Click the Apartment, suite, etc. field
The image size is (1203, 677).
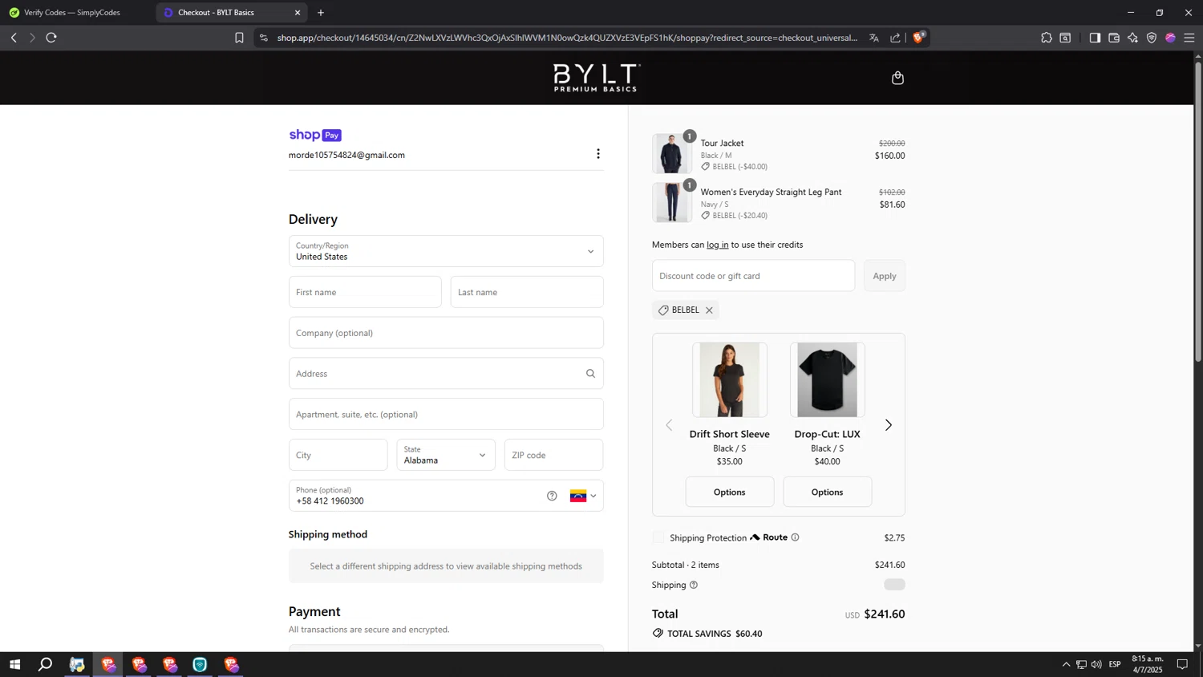tap(446, 415)
